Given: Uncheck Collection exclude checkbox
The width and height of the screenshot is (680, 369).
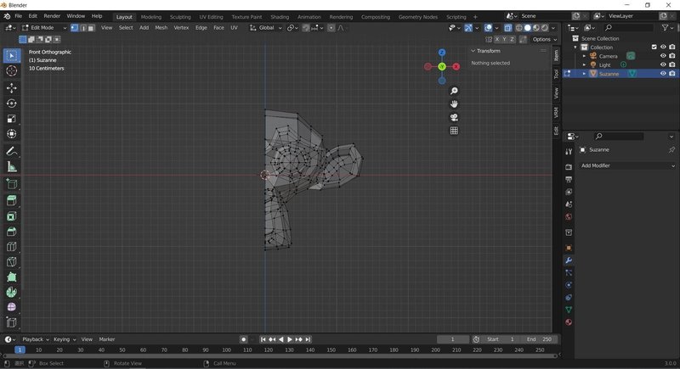Looking at the screenshot, I should tap(654, 48).
